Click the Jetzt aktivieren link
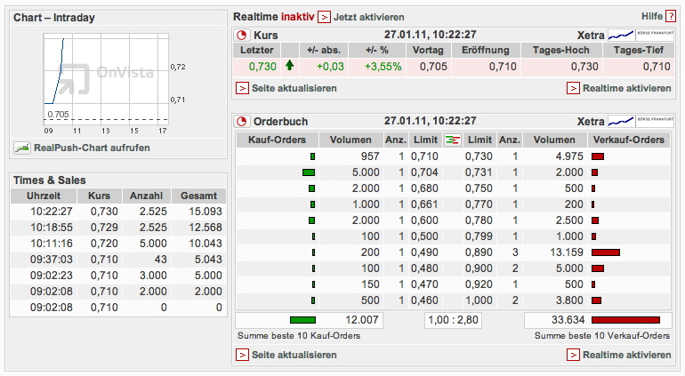 pyautogui.click(x=368, y=17)
